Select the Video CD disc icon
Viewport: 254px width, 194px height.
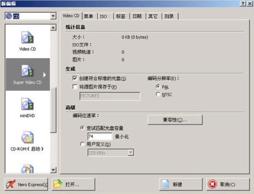pyautogui.click(x=27, y=37)
